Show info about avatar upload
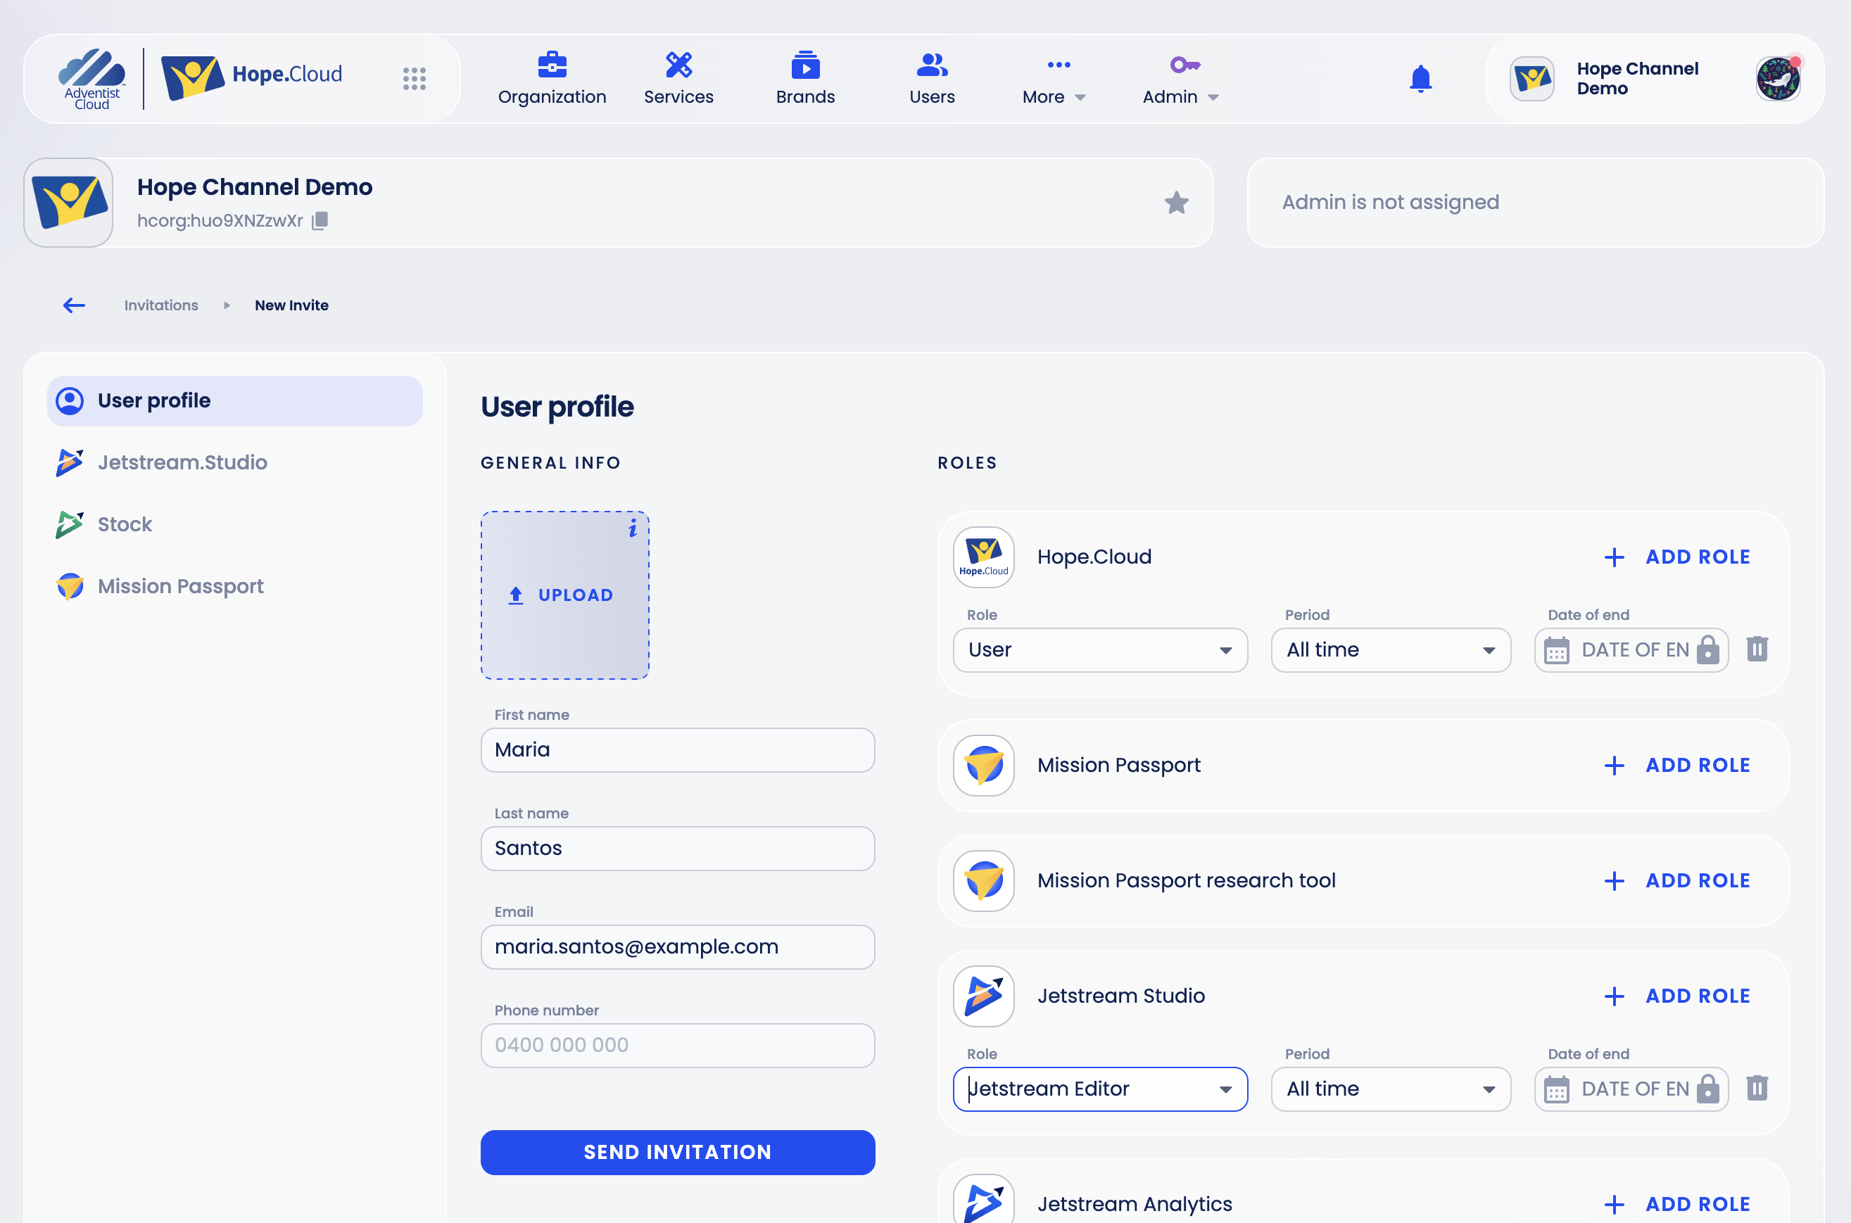The image size is (1851, 1223). [x=633, y=529]
